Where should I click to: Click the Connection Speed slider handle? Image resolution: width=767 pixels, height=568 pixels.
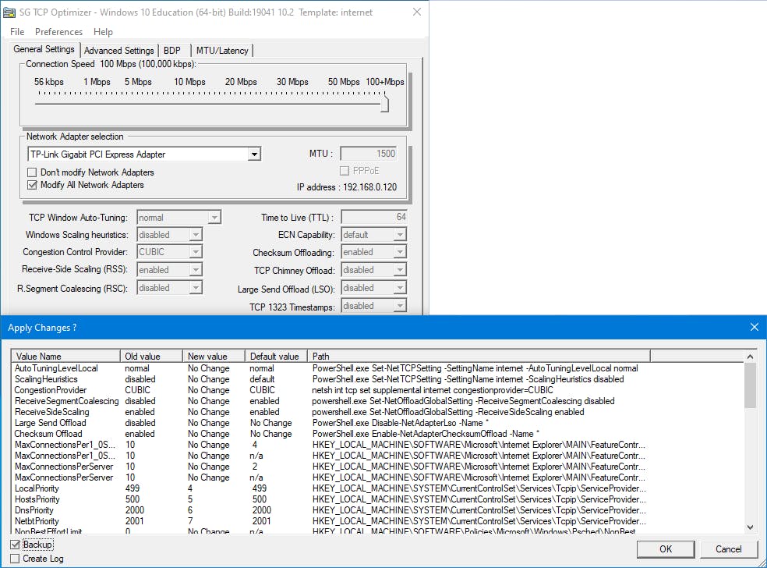[384, 104]
